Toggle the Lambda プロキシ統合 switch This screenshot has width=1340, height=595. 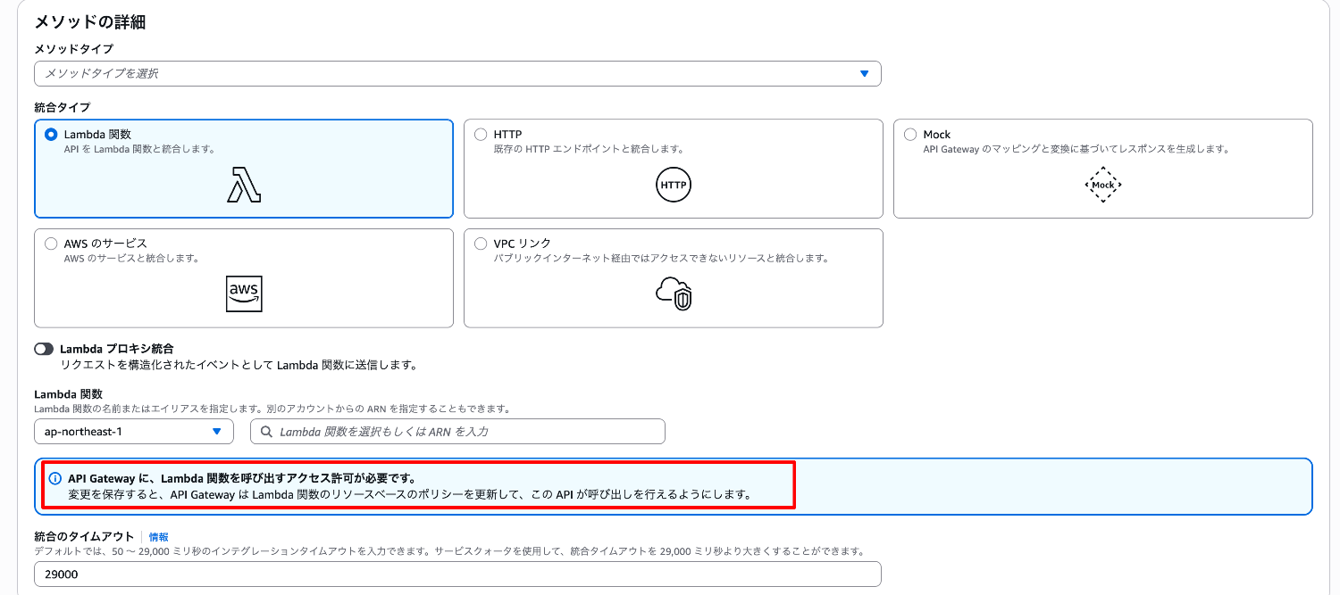[44, 349]
